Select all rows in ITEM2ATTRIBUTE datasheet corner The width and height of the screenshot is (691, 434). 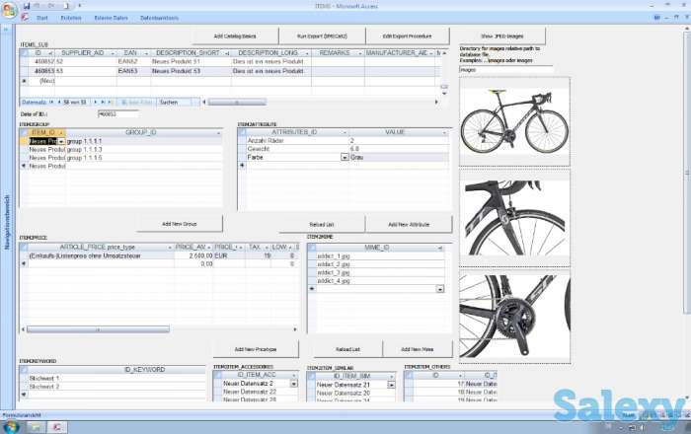click(x=242, y=132)
